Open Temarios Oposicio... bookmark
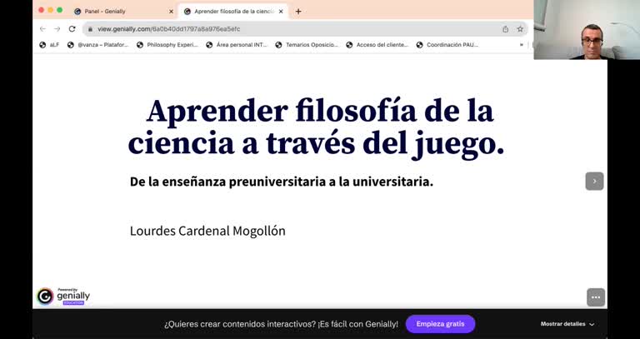Image resolution: width=640 pixels, height=339 pixels. click(307, 45)
